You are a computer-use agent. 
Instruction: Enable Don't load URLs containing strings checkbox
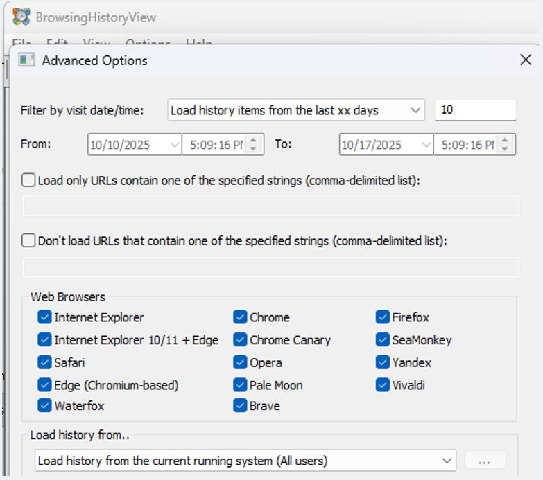coord(29,241)
